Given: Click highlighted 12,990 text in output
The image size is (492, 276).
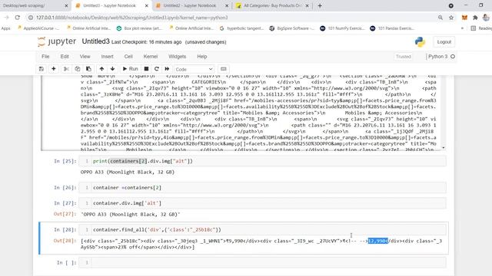Looking at the screenshot, I should tap(378, 241).
